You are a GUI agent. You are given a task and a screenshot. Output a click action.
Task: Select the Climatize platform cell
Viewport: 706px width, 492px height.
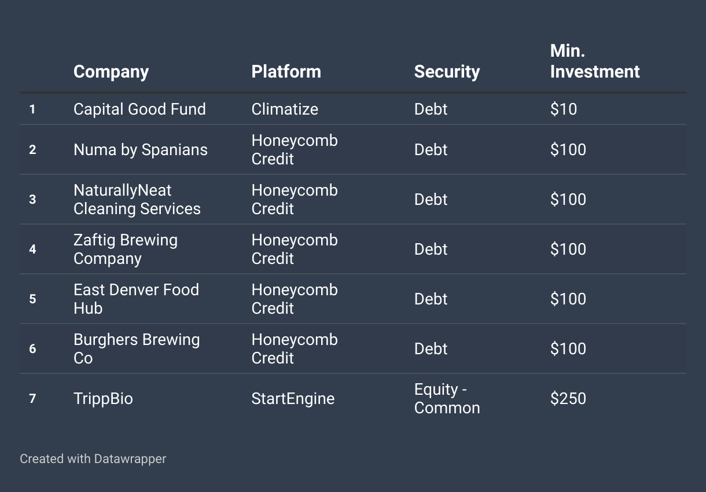pyautogui.click(x=285, y=109)
